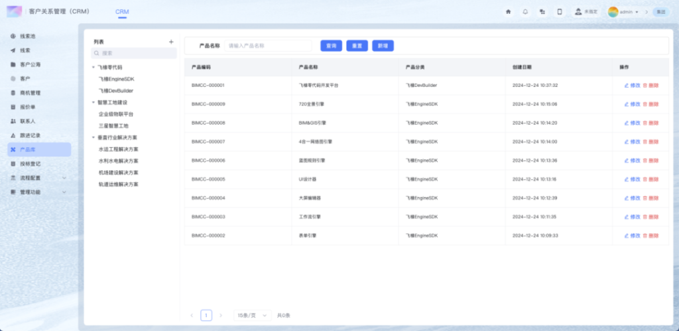Select 报价单 in the left menu

(x=28, y=107)
